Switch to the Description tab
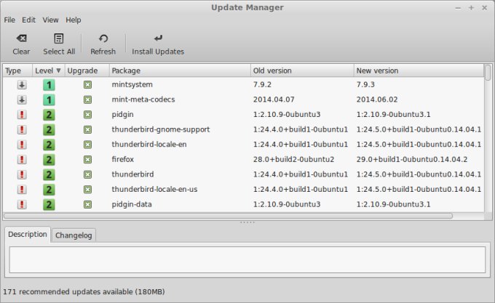The height and width of the screenshot is (303, 495). point(28,235)
